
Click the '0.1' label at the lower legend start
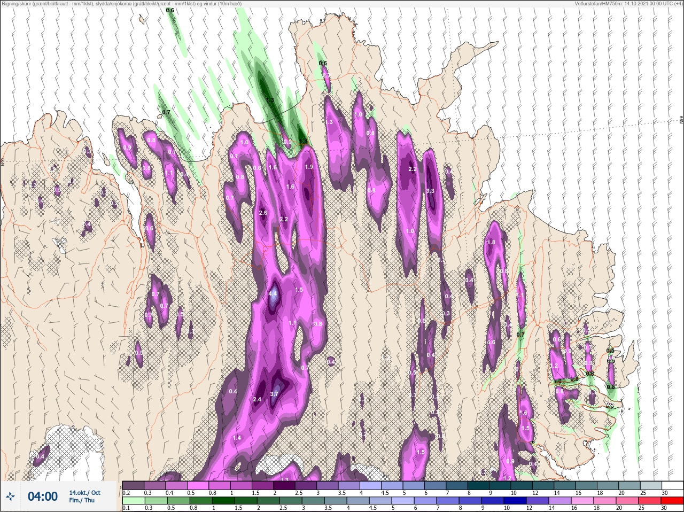tap(126, 508)
